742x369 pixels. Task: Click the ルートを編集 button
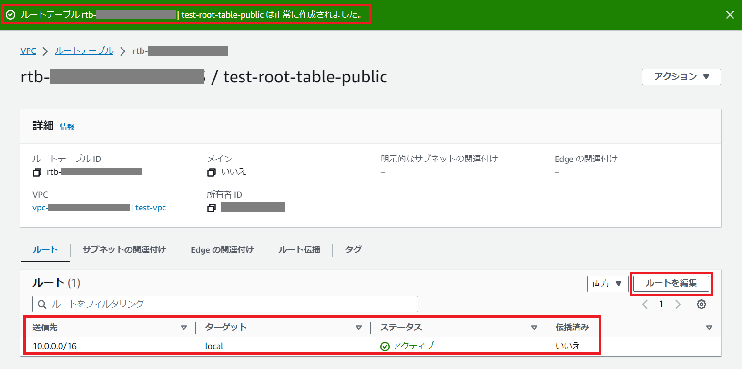[671, 283]
